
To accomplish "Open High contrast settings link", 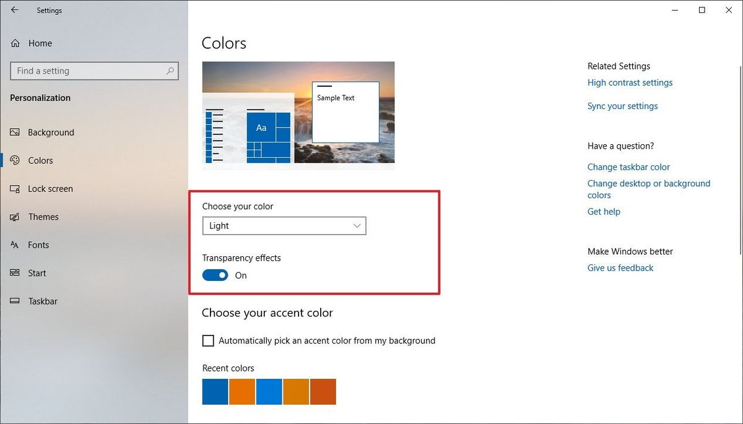I will pos(630,82).
